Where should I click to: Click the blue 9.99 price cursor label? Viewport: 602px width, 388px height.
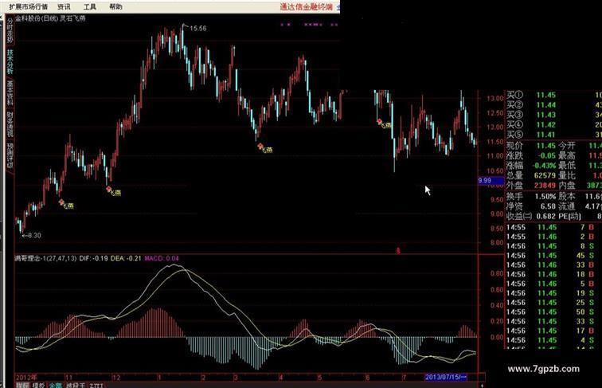[491, 180]
